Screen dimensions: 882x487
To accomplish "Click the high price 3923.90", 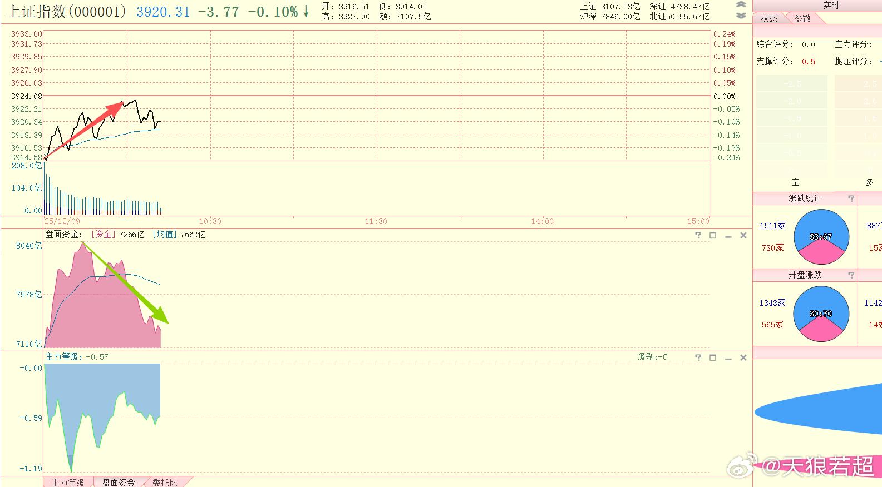I will click(354, 17).
